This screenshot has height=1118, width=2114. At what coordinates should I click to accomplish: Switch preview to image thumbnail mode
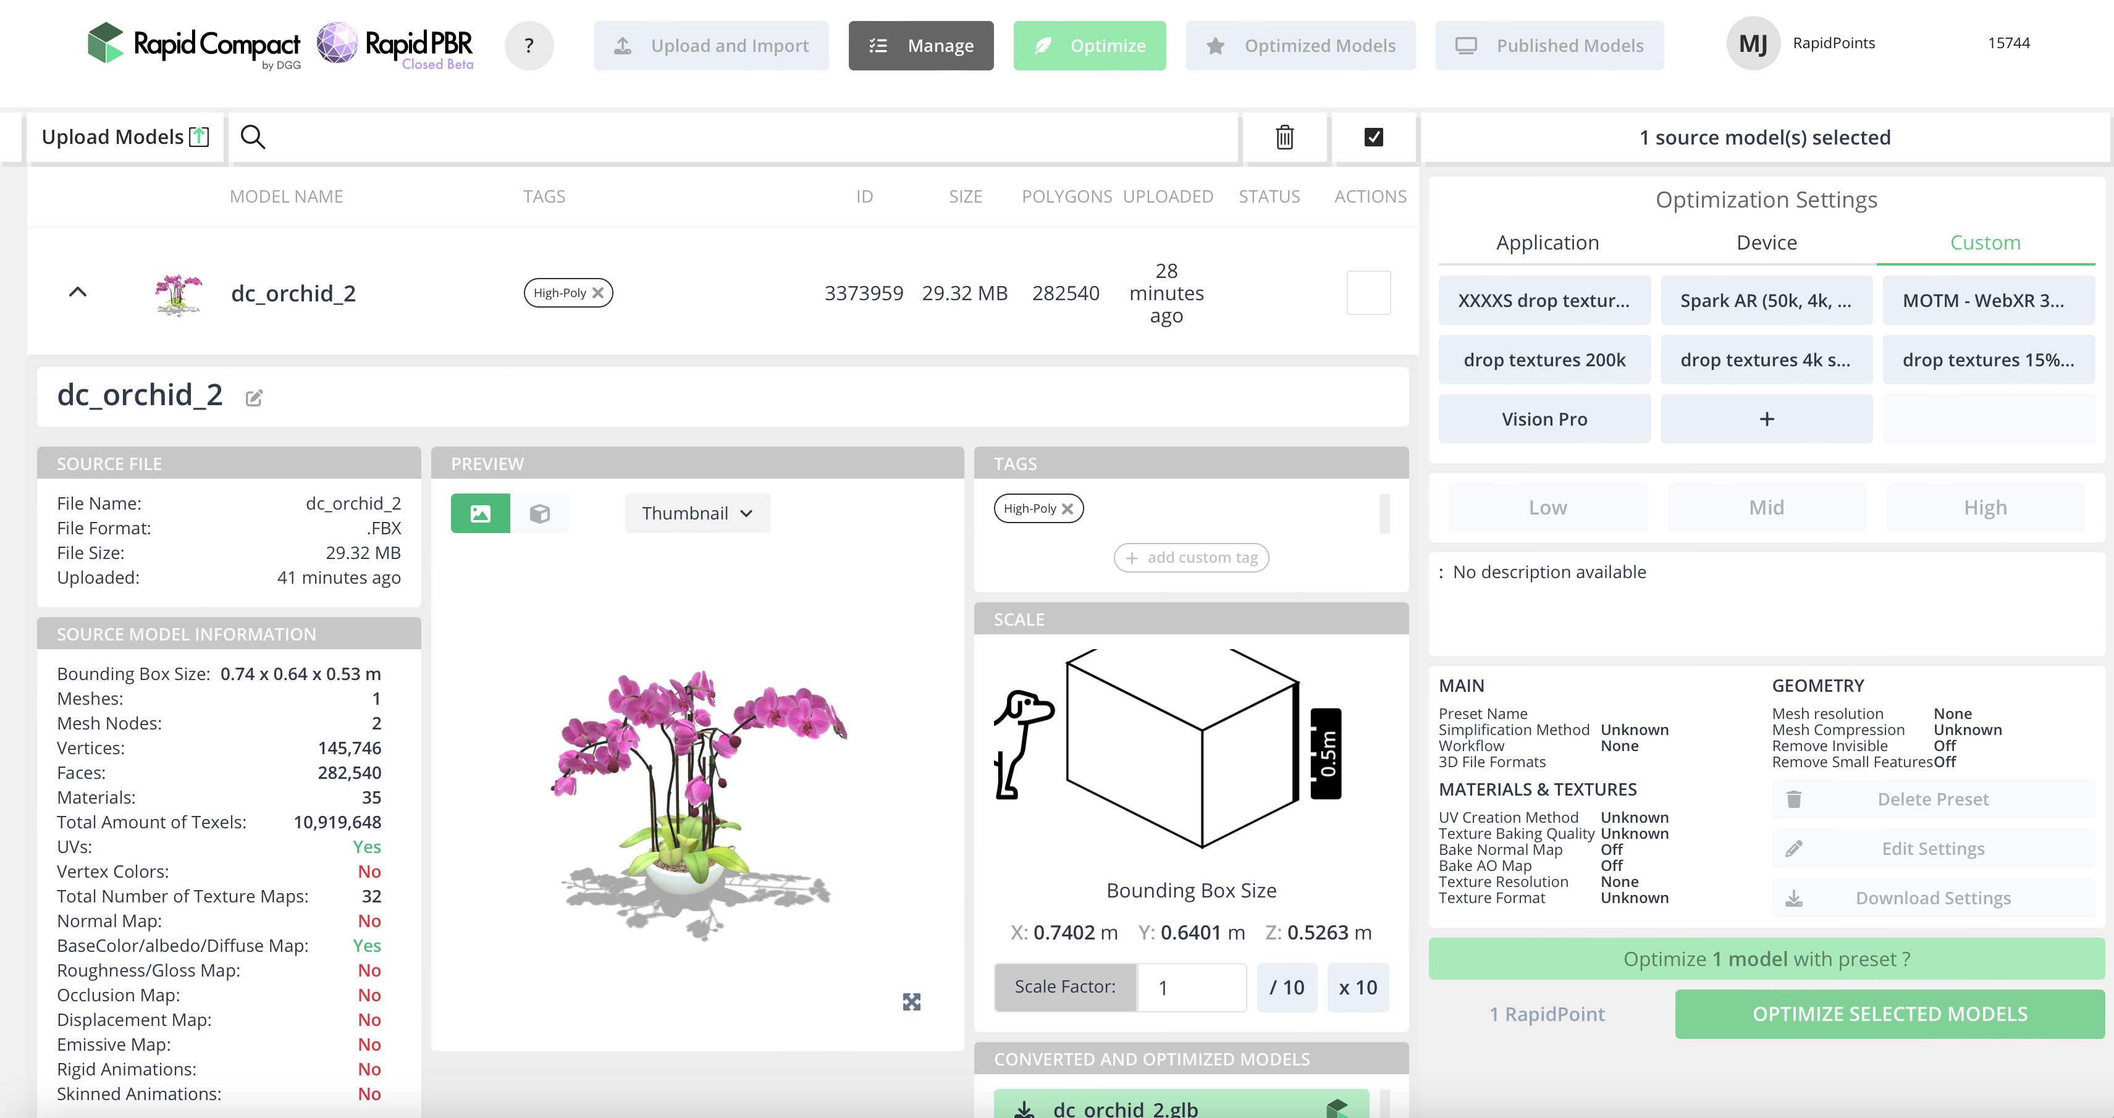click(x=480, y=513)
